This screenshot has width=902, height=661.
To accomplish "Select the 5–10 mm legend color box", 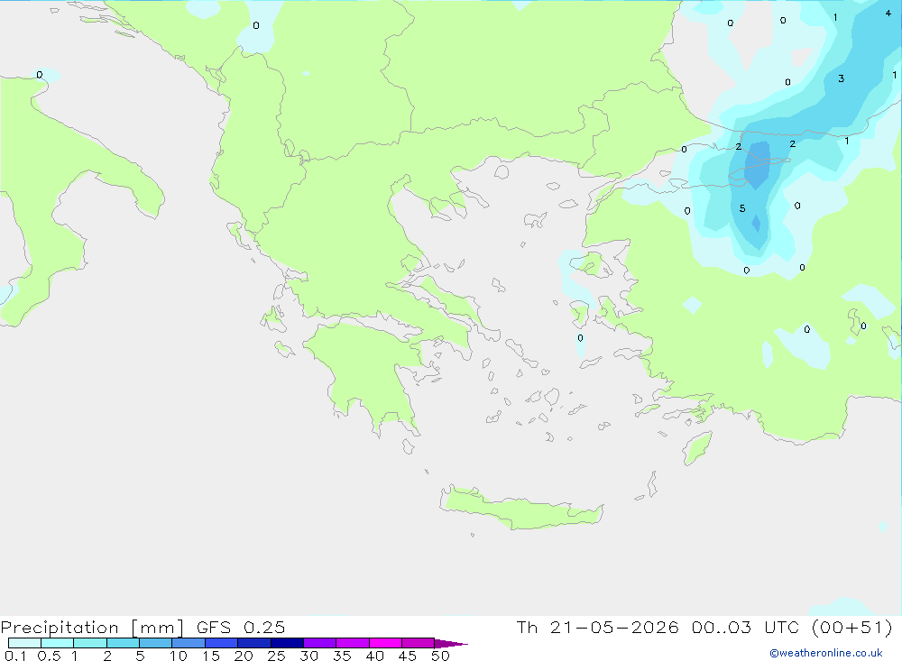I will pyautogui.click(x=156, y=643).
